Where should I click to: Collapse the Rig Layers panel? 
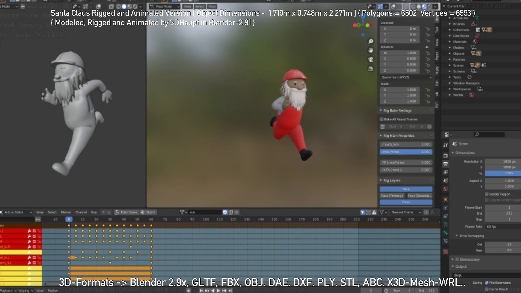(x=381, y=180)
